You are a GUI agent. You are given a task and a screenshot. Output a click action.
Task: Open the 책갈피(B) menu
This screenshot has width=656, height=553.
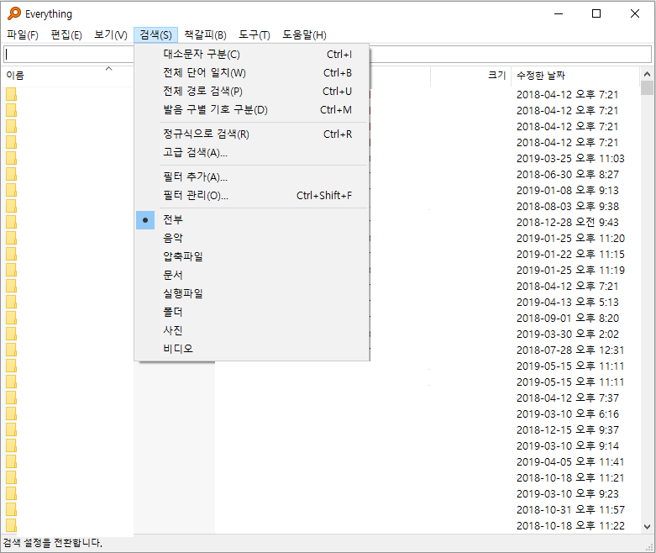(206, 34)
